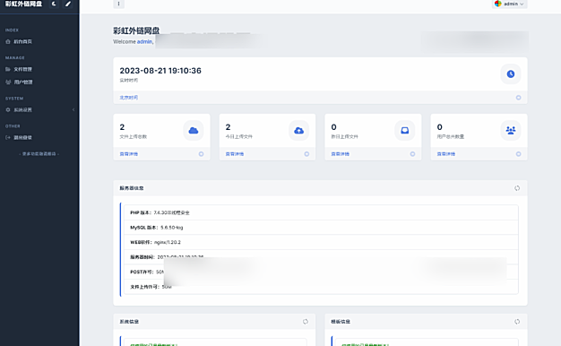Refresh the 系统信息 panel

click(306, 322)
